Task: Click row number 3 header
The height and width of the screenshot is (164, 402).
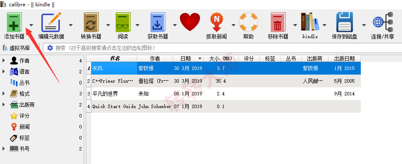Action: [89, 94]
